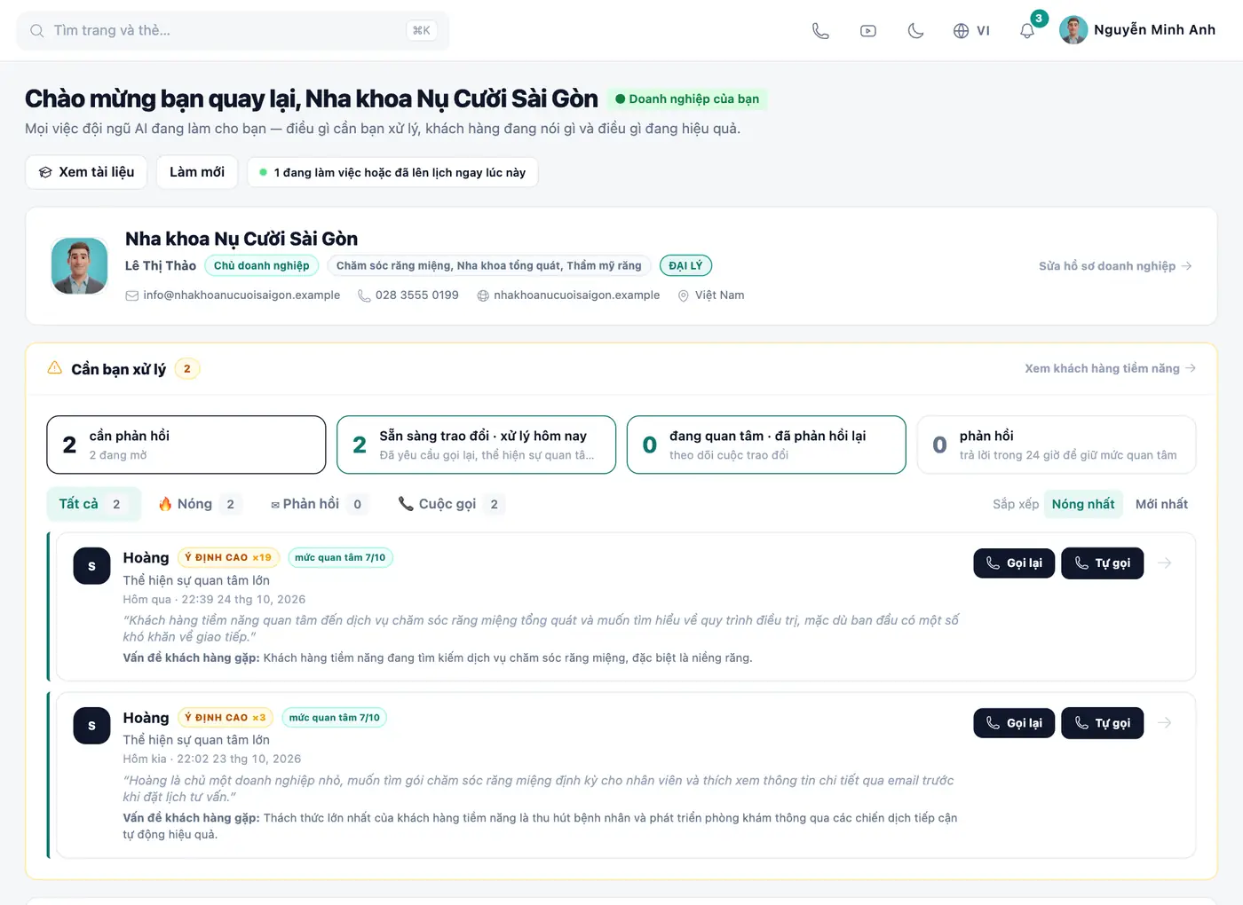
Task: Click the status pill about 1 đang làm việc
Action: 392,173
